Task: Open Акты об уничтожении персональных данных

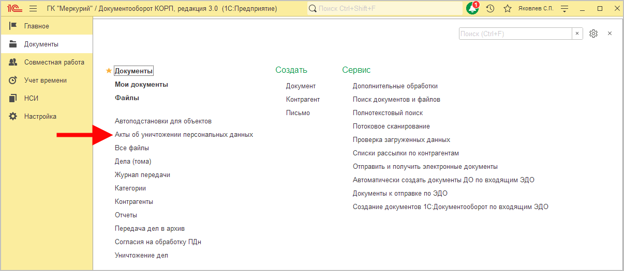Action: coord(184,134)
